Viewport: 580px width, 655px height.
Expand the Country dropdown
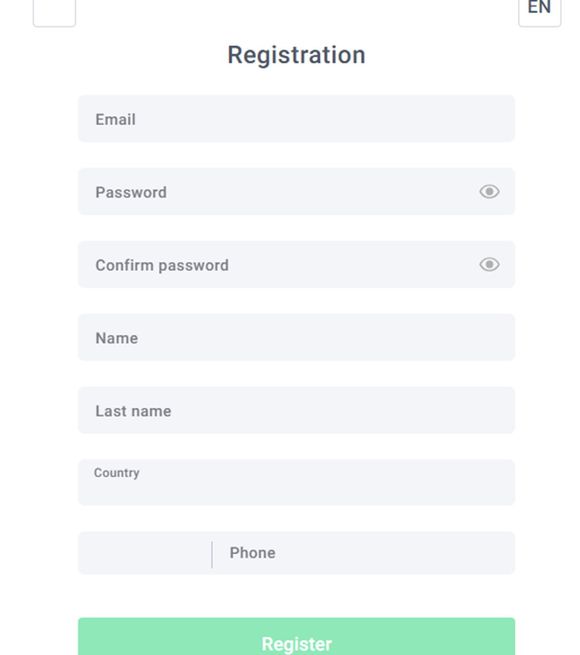click(x=296, y=482)
